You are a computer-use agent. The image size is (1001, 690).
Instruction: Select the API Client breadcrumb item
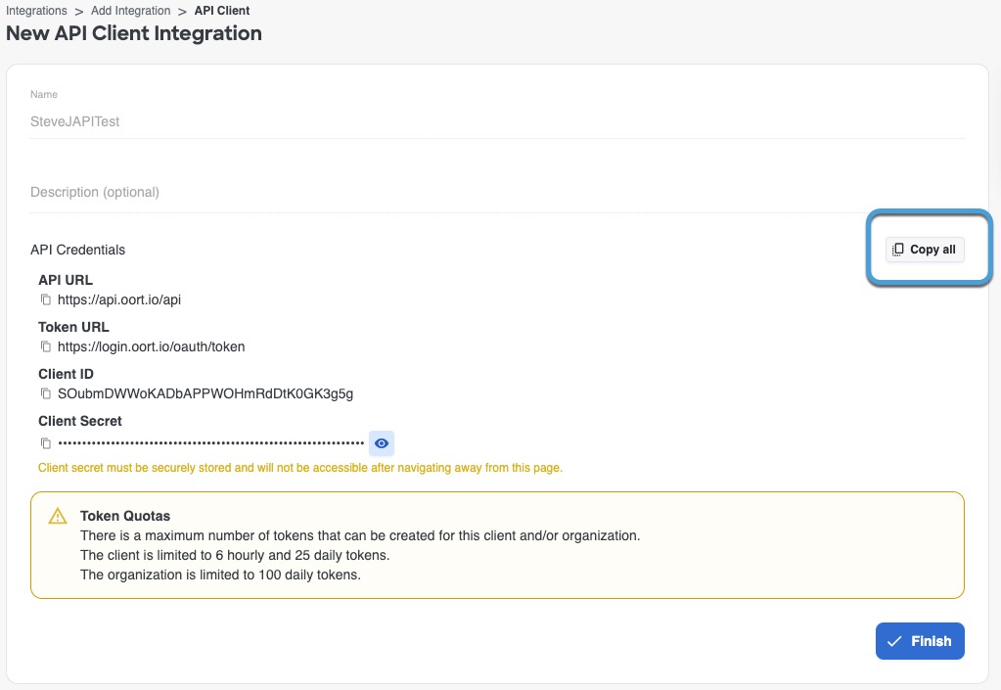point(220,11)
